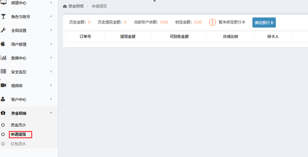Click the monitor icon beside 频道中心
Image resolution: width=308 pixels, height=157 pixels.
3,2
